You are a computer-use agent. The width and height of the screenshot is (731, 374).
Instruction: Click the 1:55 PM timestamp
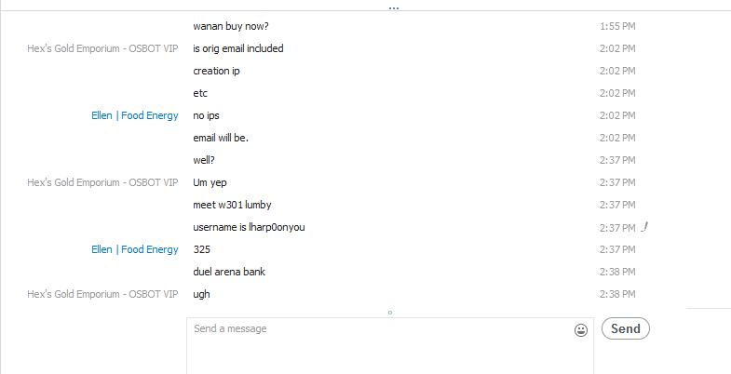click(617, 27)
